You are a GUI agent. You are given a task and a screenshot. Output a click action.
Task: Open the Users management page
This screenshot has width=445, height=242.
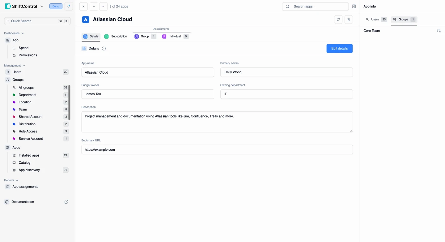pyautogui.click(x=37, y=72)
